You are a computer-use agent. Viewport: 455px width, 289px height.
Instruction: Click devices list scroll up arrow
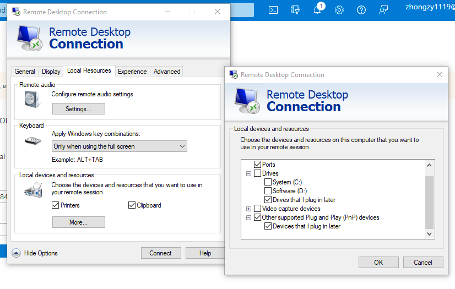coord(430,165)
